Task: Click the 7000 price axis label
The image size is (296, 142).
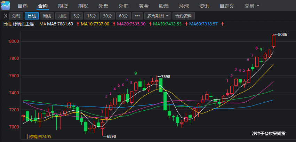Action: (x=14, y=127)
